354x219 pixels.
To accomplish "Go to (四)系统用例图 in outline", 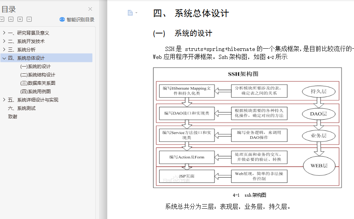I will tap(35, 91).
